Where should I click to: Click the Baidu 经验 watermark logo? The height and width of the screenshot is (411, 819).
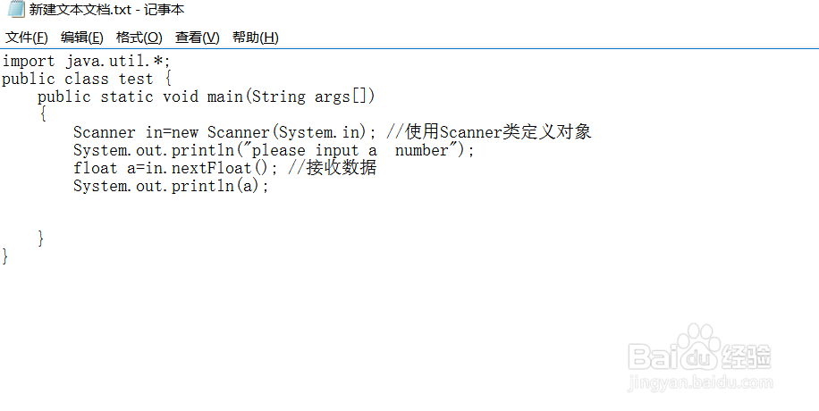point(700,357)
